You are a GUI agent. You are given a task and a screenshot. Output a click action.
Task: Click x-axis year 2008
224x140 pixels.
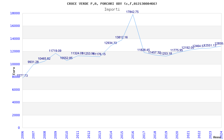tap(45, 135)
